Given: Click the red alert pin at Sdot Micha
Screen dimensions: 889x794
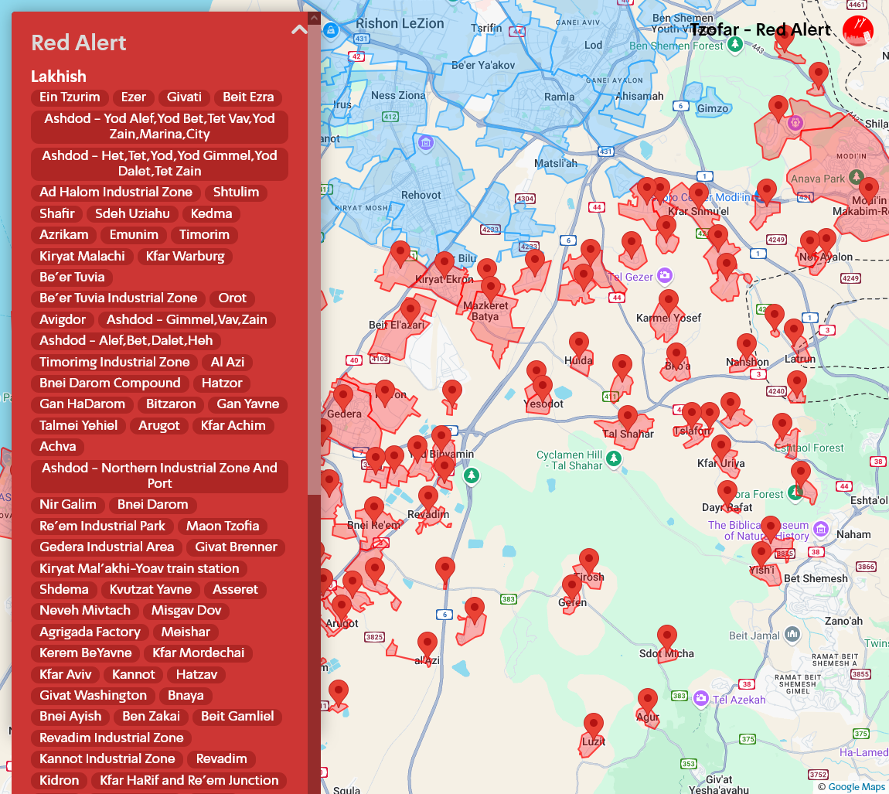Looking at the screenshot, I should [667, 638].
